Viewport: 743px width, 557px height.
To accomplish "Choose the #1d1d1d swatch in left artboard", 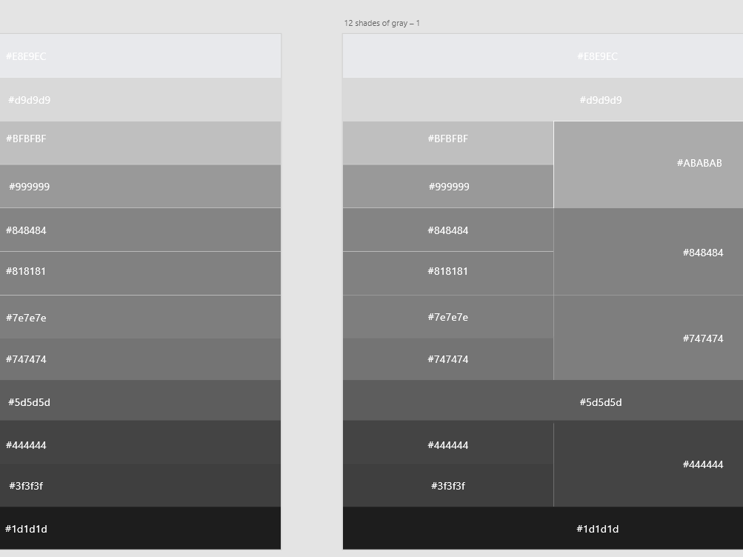I will pyautogui.click(x=141, y=528).
